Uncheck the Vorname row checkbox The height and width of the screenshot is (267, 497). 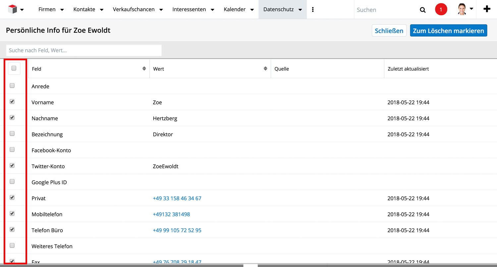tap(12, 102)
